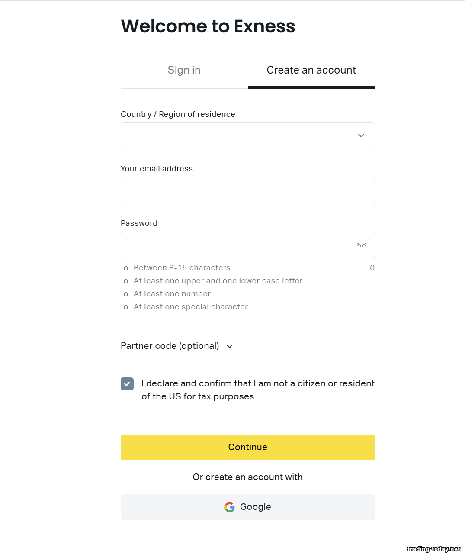Click the password character counter

pos(372,268)
